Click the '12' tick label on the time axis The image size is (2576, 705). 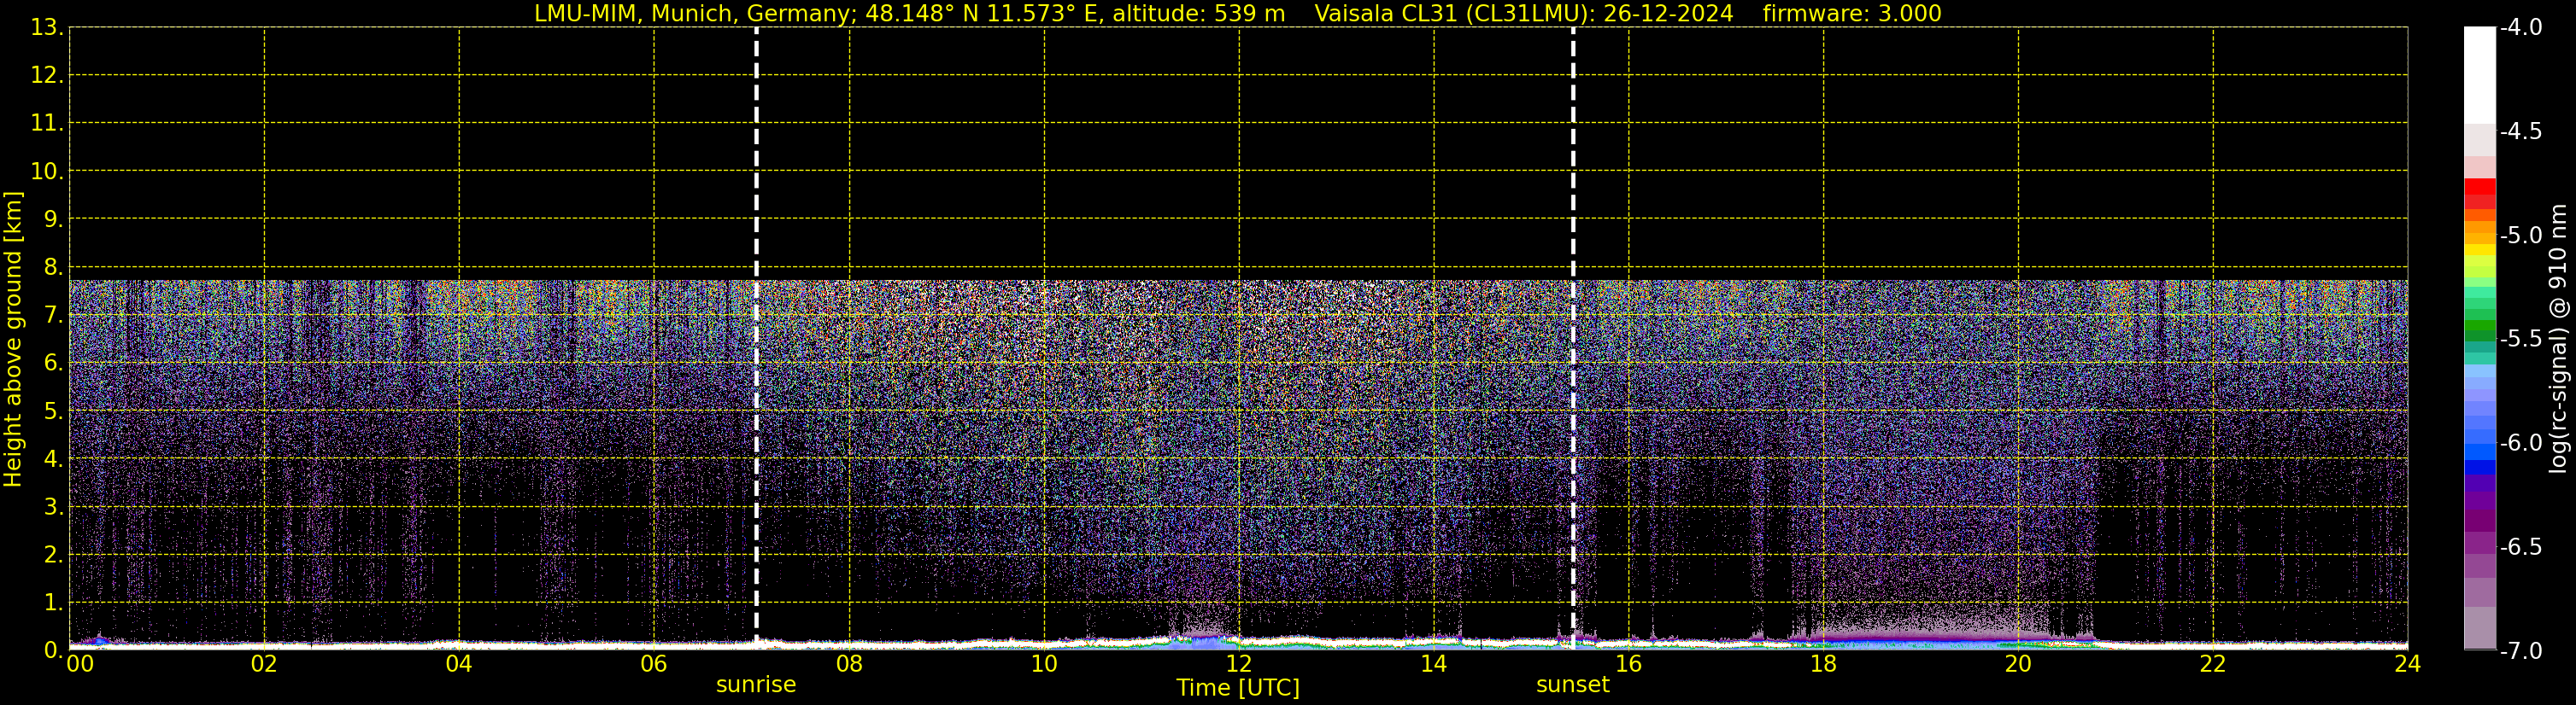pyautogui.click(x=1239, y=665)
